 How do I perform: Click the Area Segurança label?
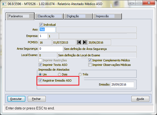(x=27, y=49)
